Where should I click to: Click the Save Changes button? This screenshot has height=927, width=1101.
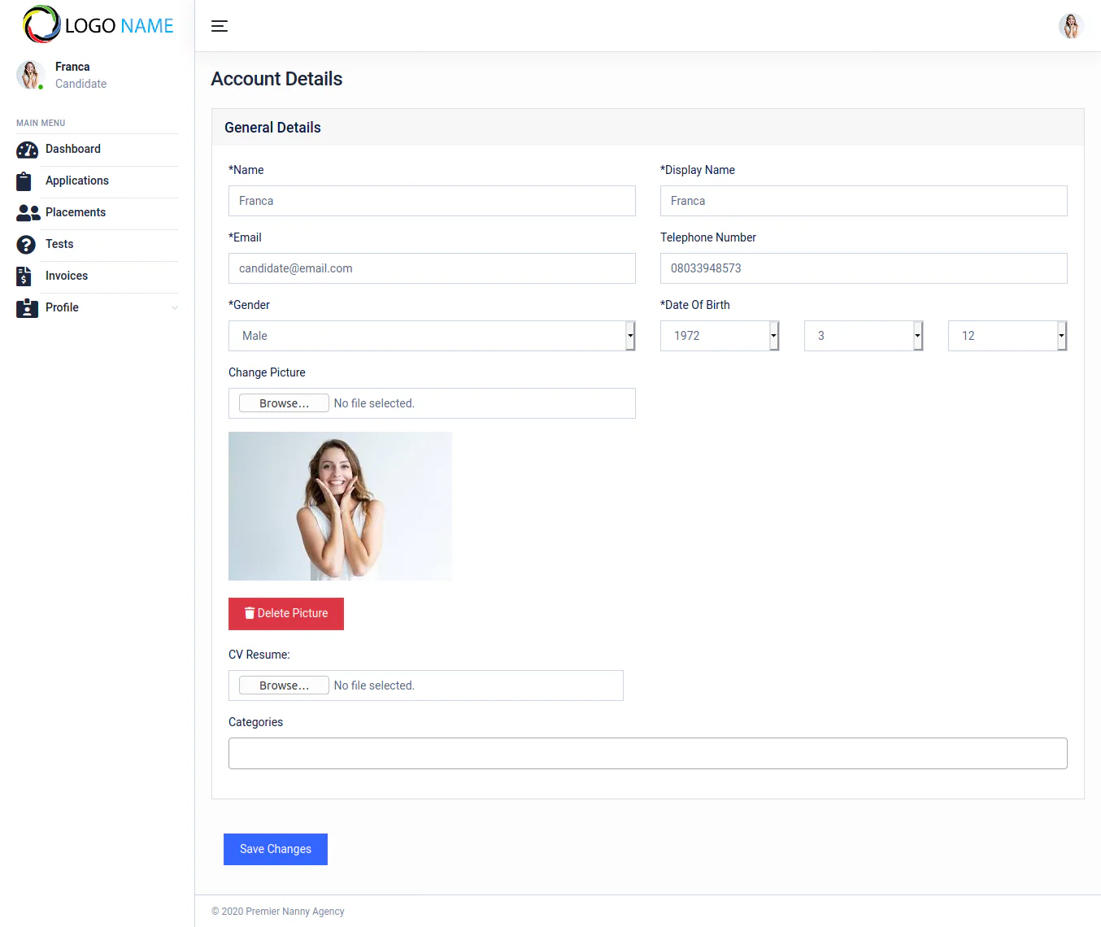tap(276, 849)
